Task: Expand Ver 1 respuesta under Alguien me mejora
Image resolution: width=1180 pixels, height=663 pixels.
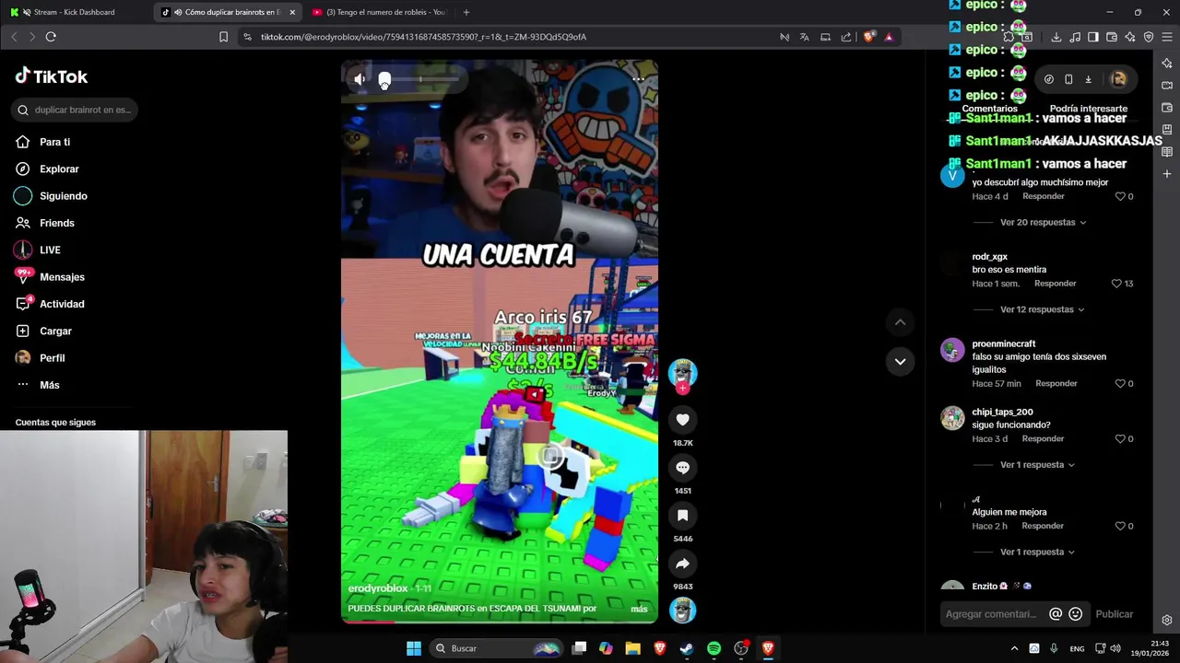Action: point(1037,552)
